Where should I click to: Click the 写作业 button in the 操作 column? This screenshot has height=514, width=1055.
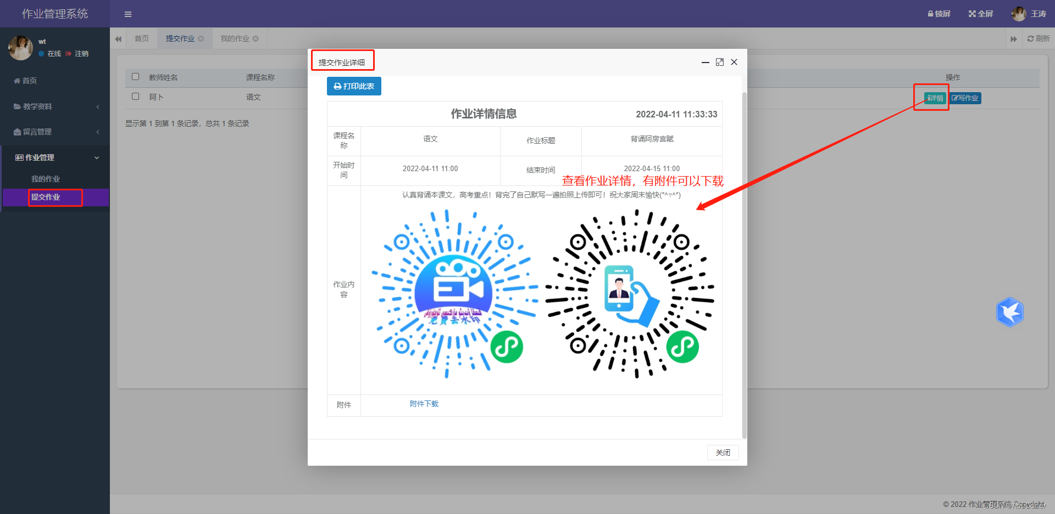(965, 98)
